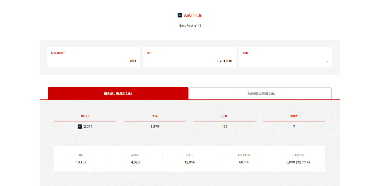This screenshot has width=379, height=186.
Task: Click the ASSIST label
Action: 135,155
